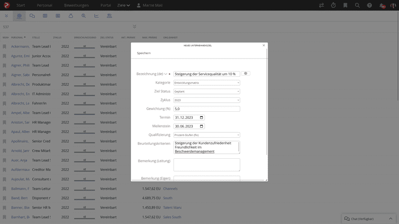Click the Gewichtung (%) input field

[206, 109]
